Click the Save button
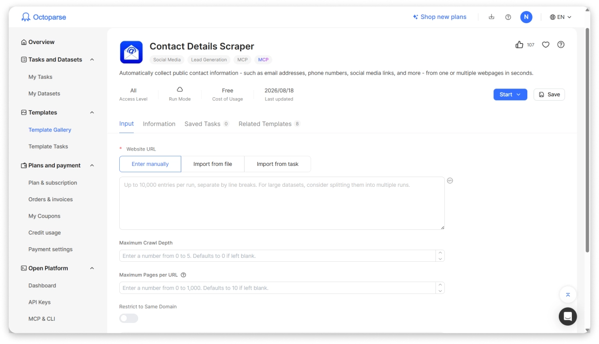 click(x=549, y=94)
